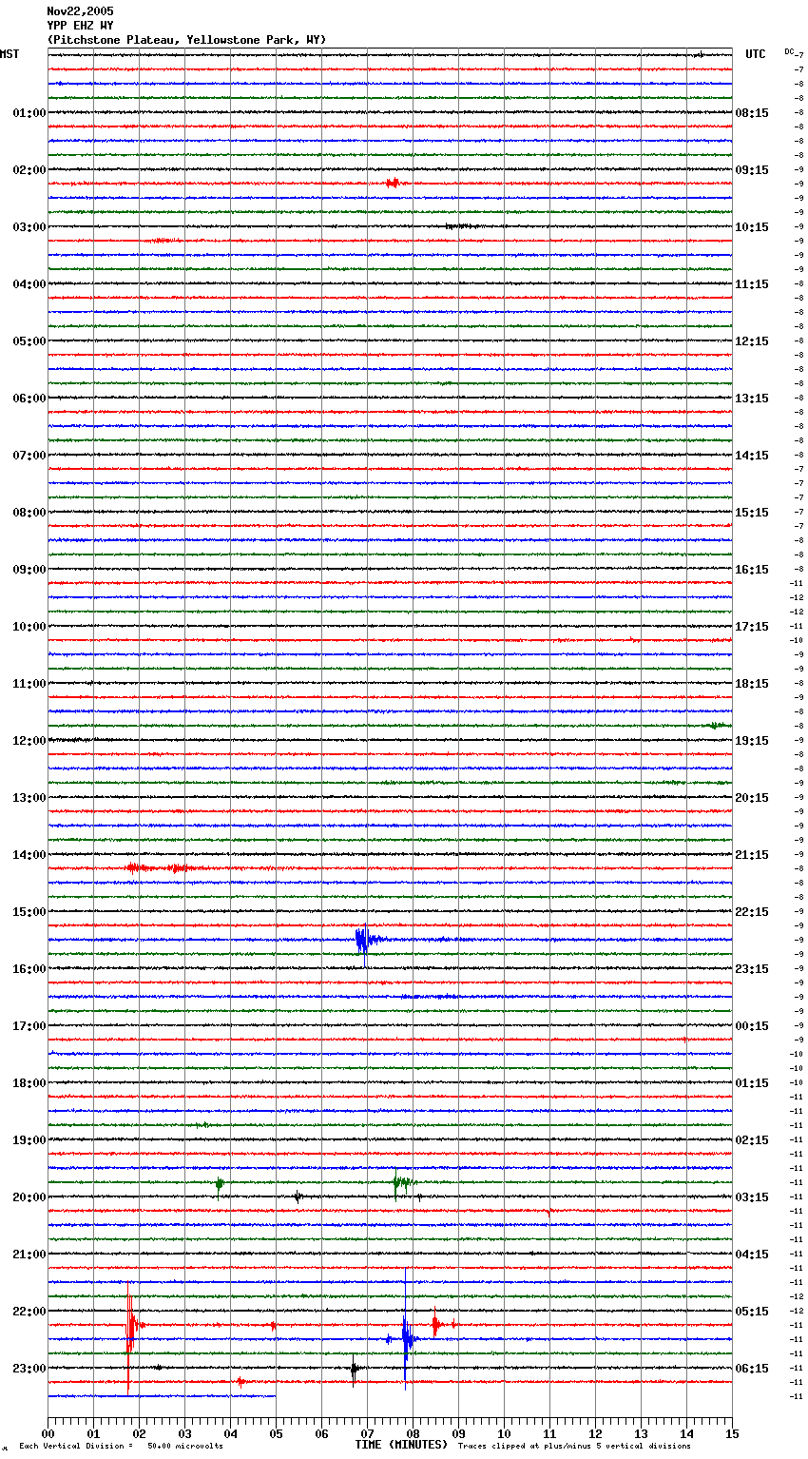The width and height of the screenshot is (808, 1459).
Task: Click minute 10 on the bottom axis
Action: [x=504, y=1433]
